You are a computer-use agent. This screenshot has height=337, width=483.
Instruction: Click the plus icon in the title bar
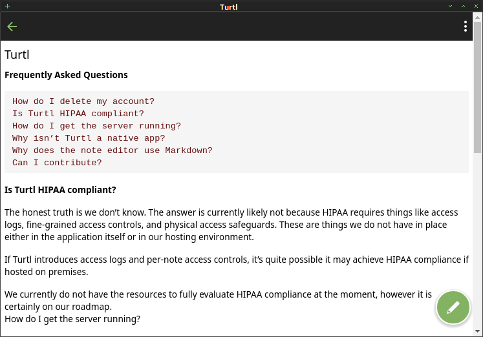(7, 6)
